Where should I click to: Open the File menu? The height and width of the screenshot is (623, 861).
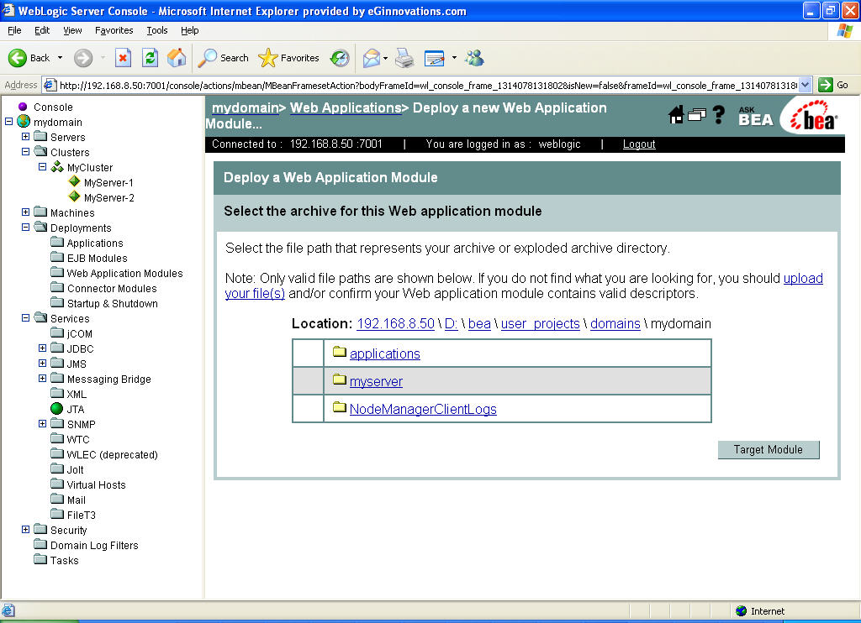coord(15,31)
